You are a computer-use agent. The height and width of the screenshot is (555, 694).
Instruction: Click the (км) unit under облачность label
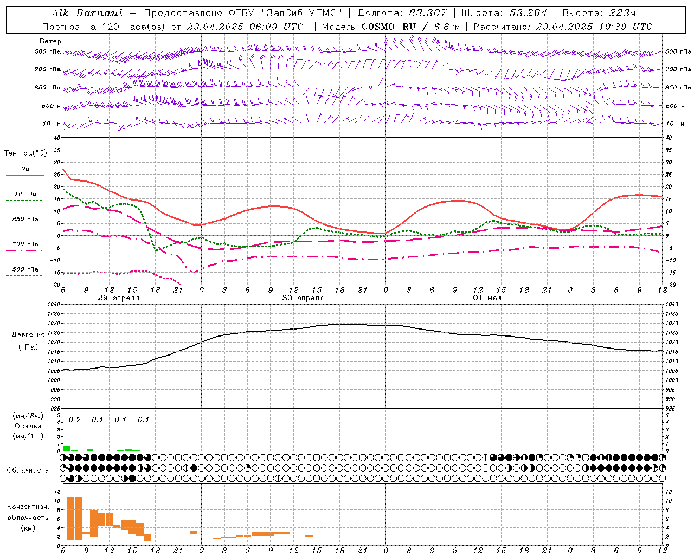[29, 528]
